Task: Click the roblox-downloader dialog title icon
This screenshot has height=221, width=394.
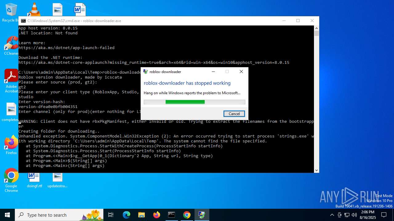Action: [146, 72]
